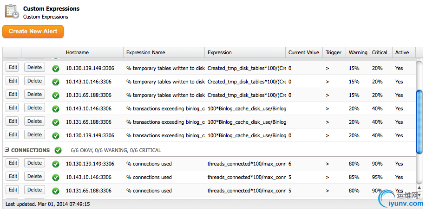
Task: Collapse the CONNECTIONS group
Action: tap(7, 150)
